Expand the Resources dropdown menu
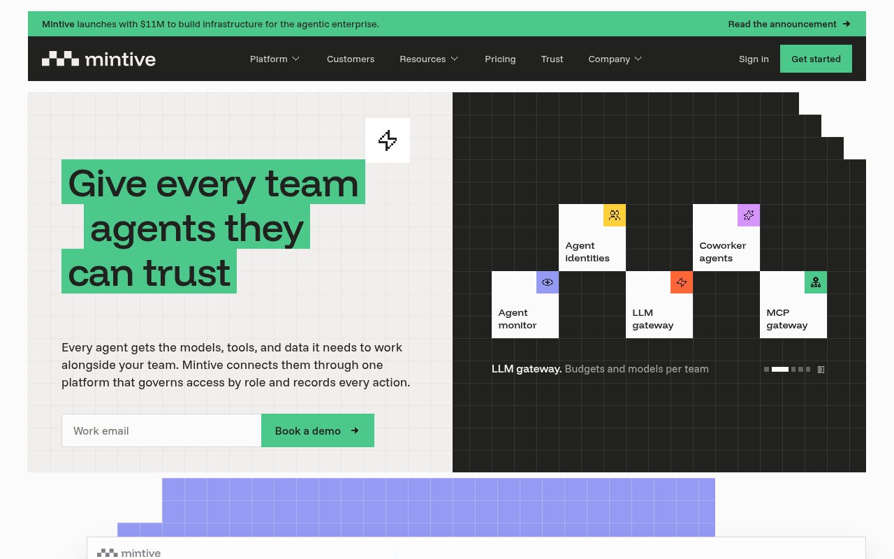 (429, 59)
